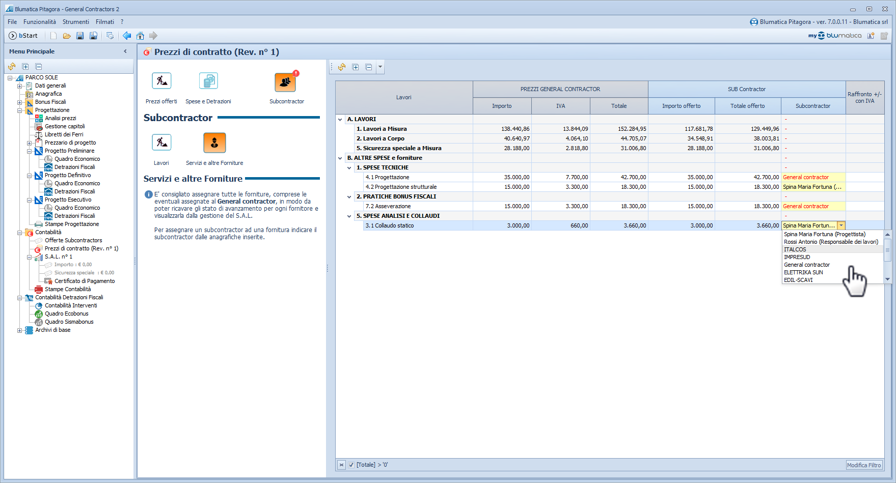
Task: Open Spese e Detrazioni section
Action: 208,81
